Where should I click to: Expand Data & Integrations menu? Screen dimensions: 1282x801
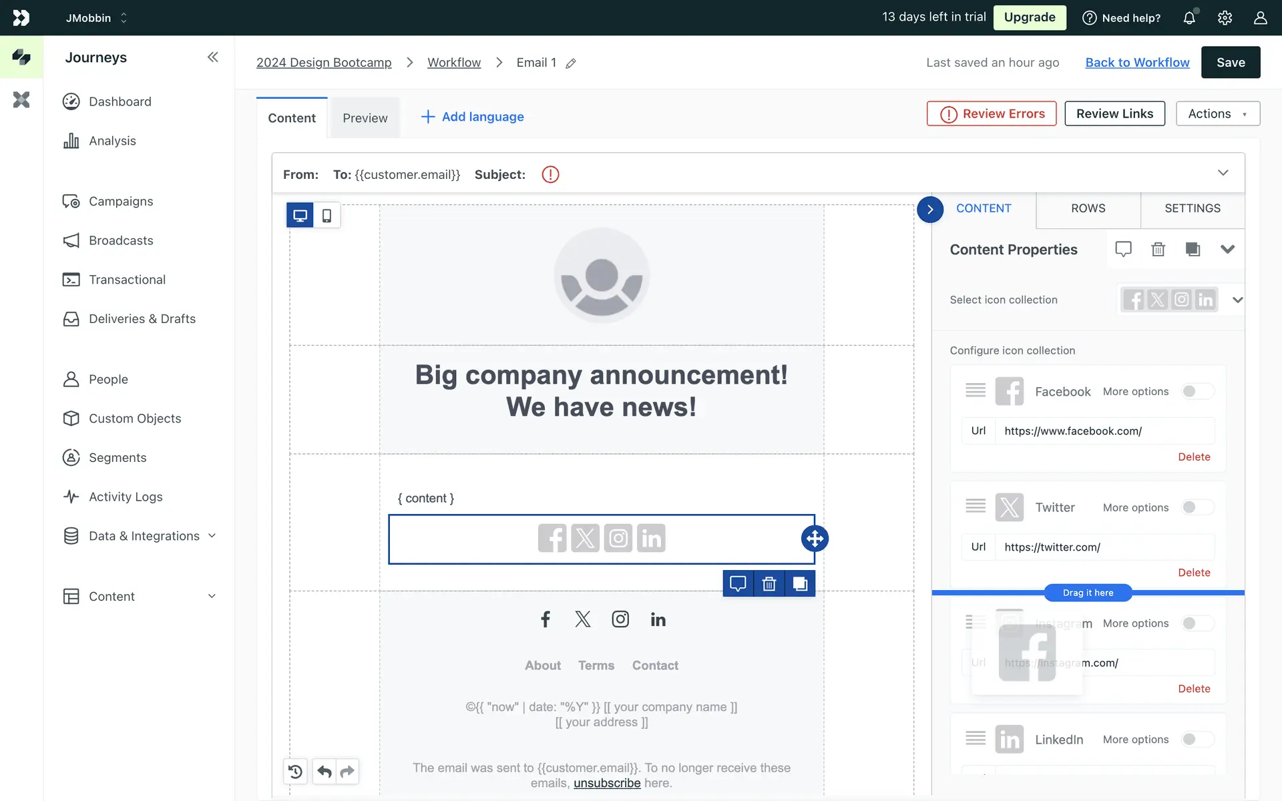click(144, 536)
